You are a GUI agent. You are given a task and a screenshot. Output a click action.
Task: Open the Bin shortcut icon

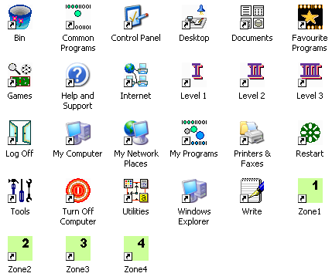[20, 17]
